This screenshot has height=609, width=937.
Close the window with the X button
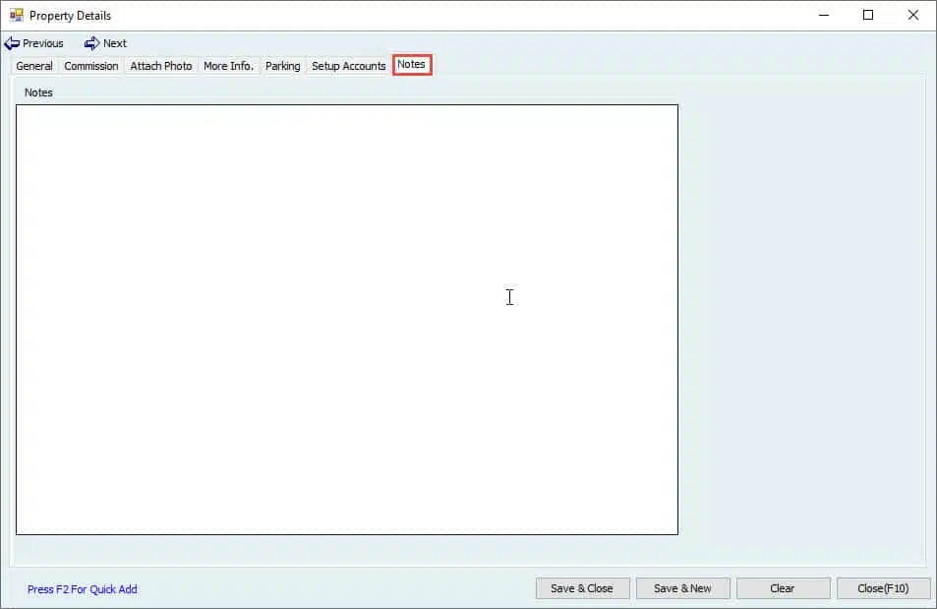[913, 15]
